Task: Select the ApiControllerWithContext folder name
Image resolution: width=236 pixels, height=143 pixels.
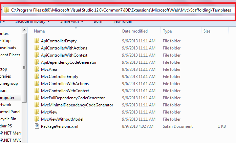Action: [x=64, y=55]
